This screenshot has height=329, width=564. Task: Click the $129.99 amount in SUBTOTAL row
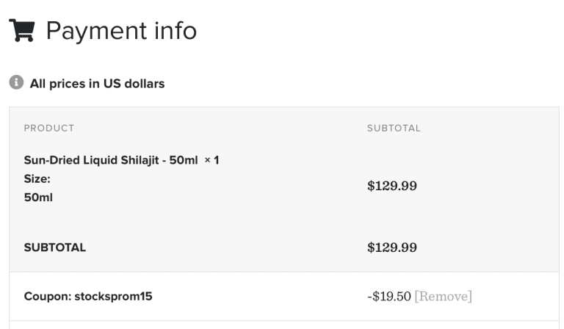[x=392, y=247]
